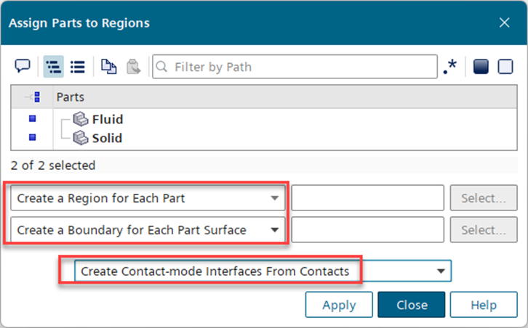The image size is (528, 328).
Task: Click the Filter by Path search field
Action: (302, 67)
